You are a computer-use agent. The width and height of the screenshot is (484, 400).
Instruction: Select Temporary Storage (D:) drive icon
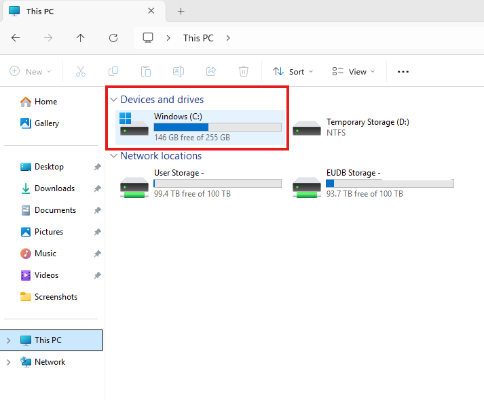[307, 128]
